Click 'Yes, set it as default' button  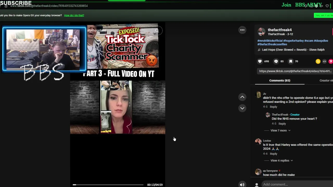[x=323, y=15]
